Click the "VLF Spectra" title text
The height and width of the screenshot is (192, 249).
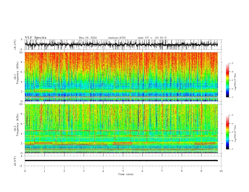pyautogui.click(x=36, y=38)
